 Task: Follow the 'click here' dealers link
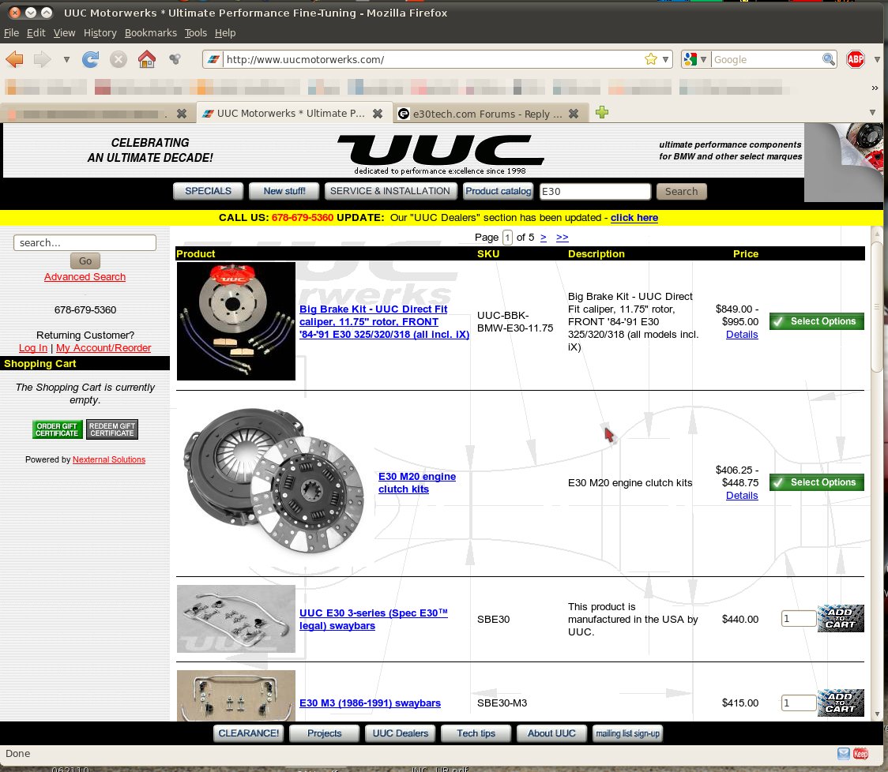634,217
